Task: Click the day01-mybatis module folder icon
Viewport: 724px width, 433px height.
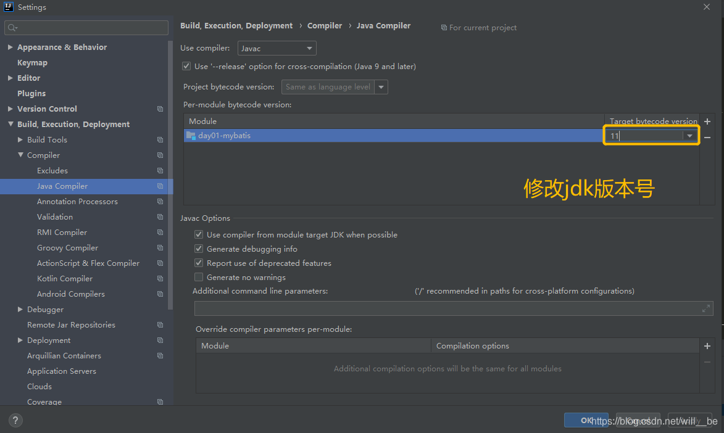Action: point(190,135)
